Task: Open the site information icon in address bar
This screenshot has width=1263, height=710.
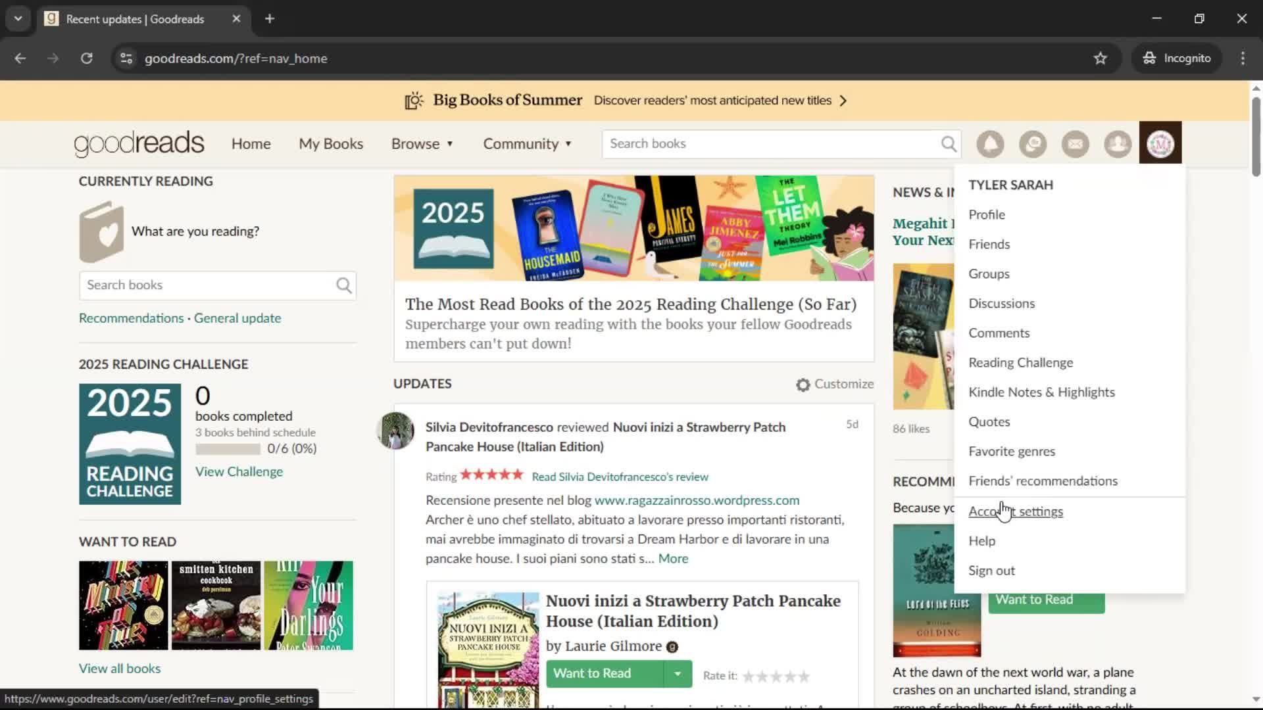Action: [126, 59]
